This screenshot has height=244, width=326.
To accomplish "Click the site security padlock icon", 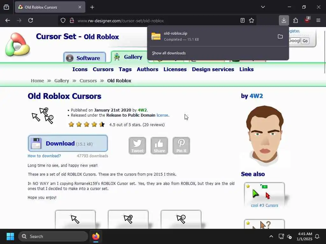I will click(72, 20).
